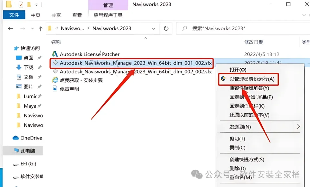Open 文档 in quick access
This screenshot has width=310, height=187.
tap(28, 77)
